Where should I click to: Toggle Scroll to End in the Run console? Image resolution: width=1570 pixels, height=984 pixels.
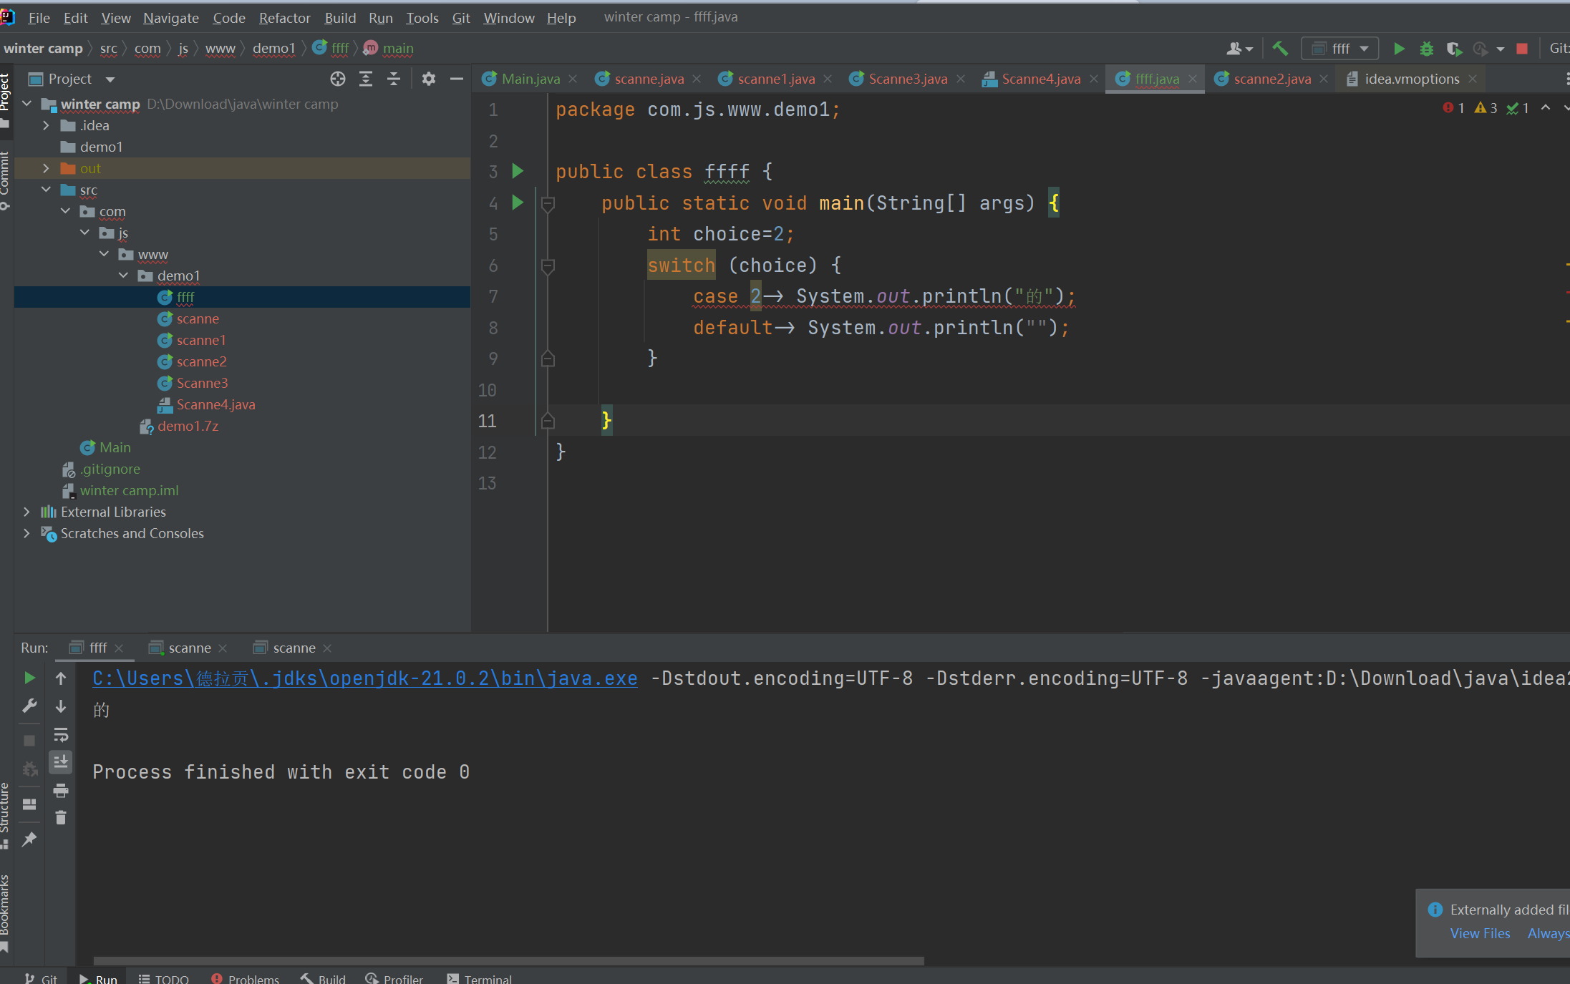[61, 762]
